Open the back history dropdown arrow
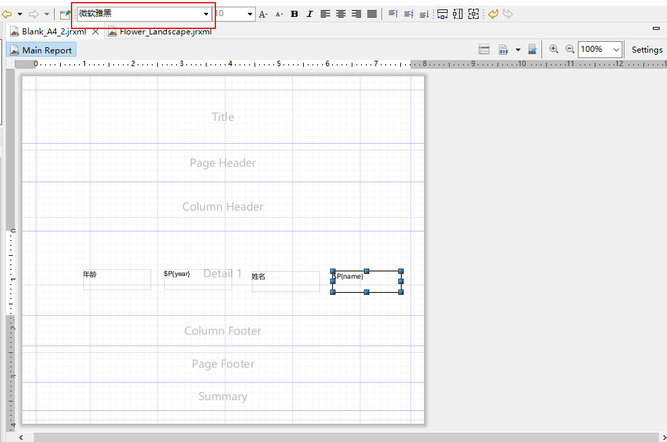 [20, 14]
